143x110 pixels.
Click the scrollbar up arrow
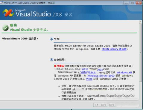(141, 22)
